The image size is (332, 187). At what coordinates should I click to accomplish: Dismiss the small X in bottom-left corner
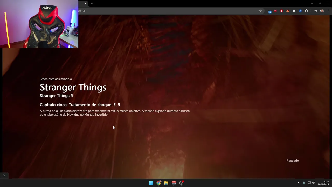click(x=4, y=175)
